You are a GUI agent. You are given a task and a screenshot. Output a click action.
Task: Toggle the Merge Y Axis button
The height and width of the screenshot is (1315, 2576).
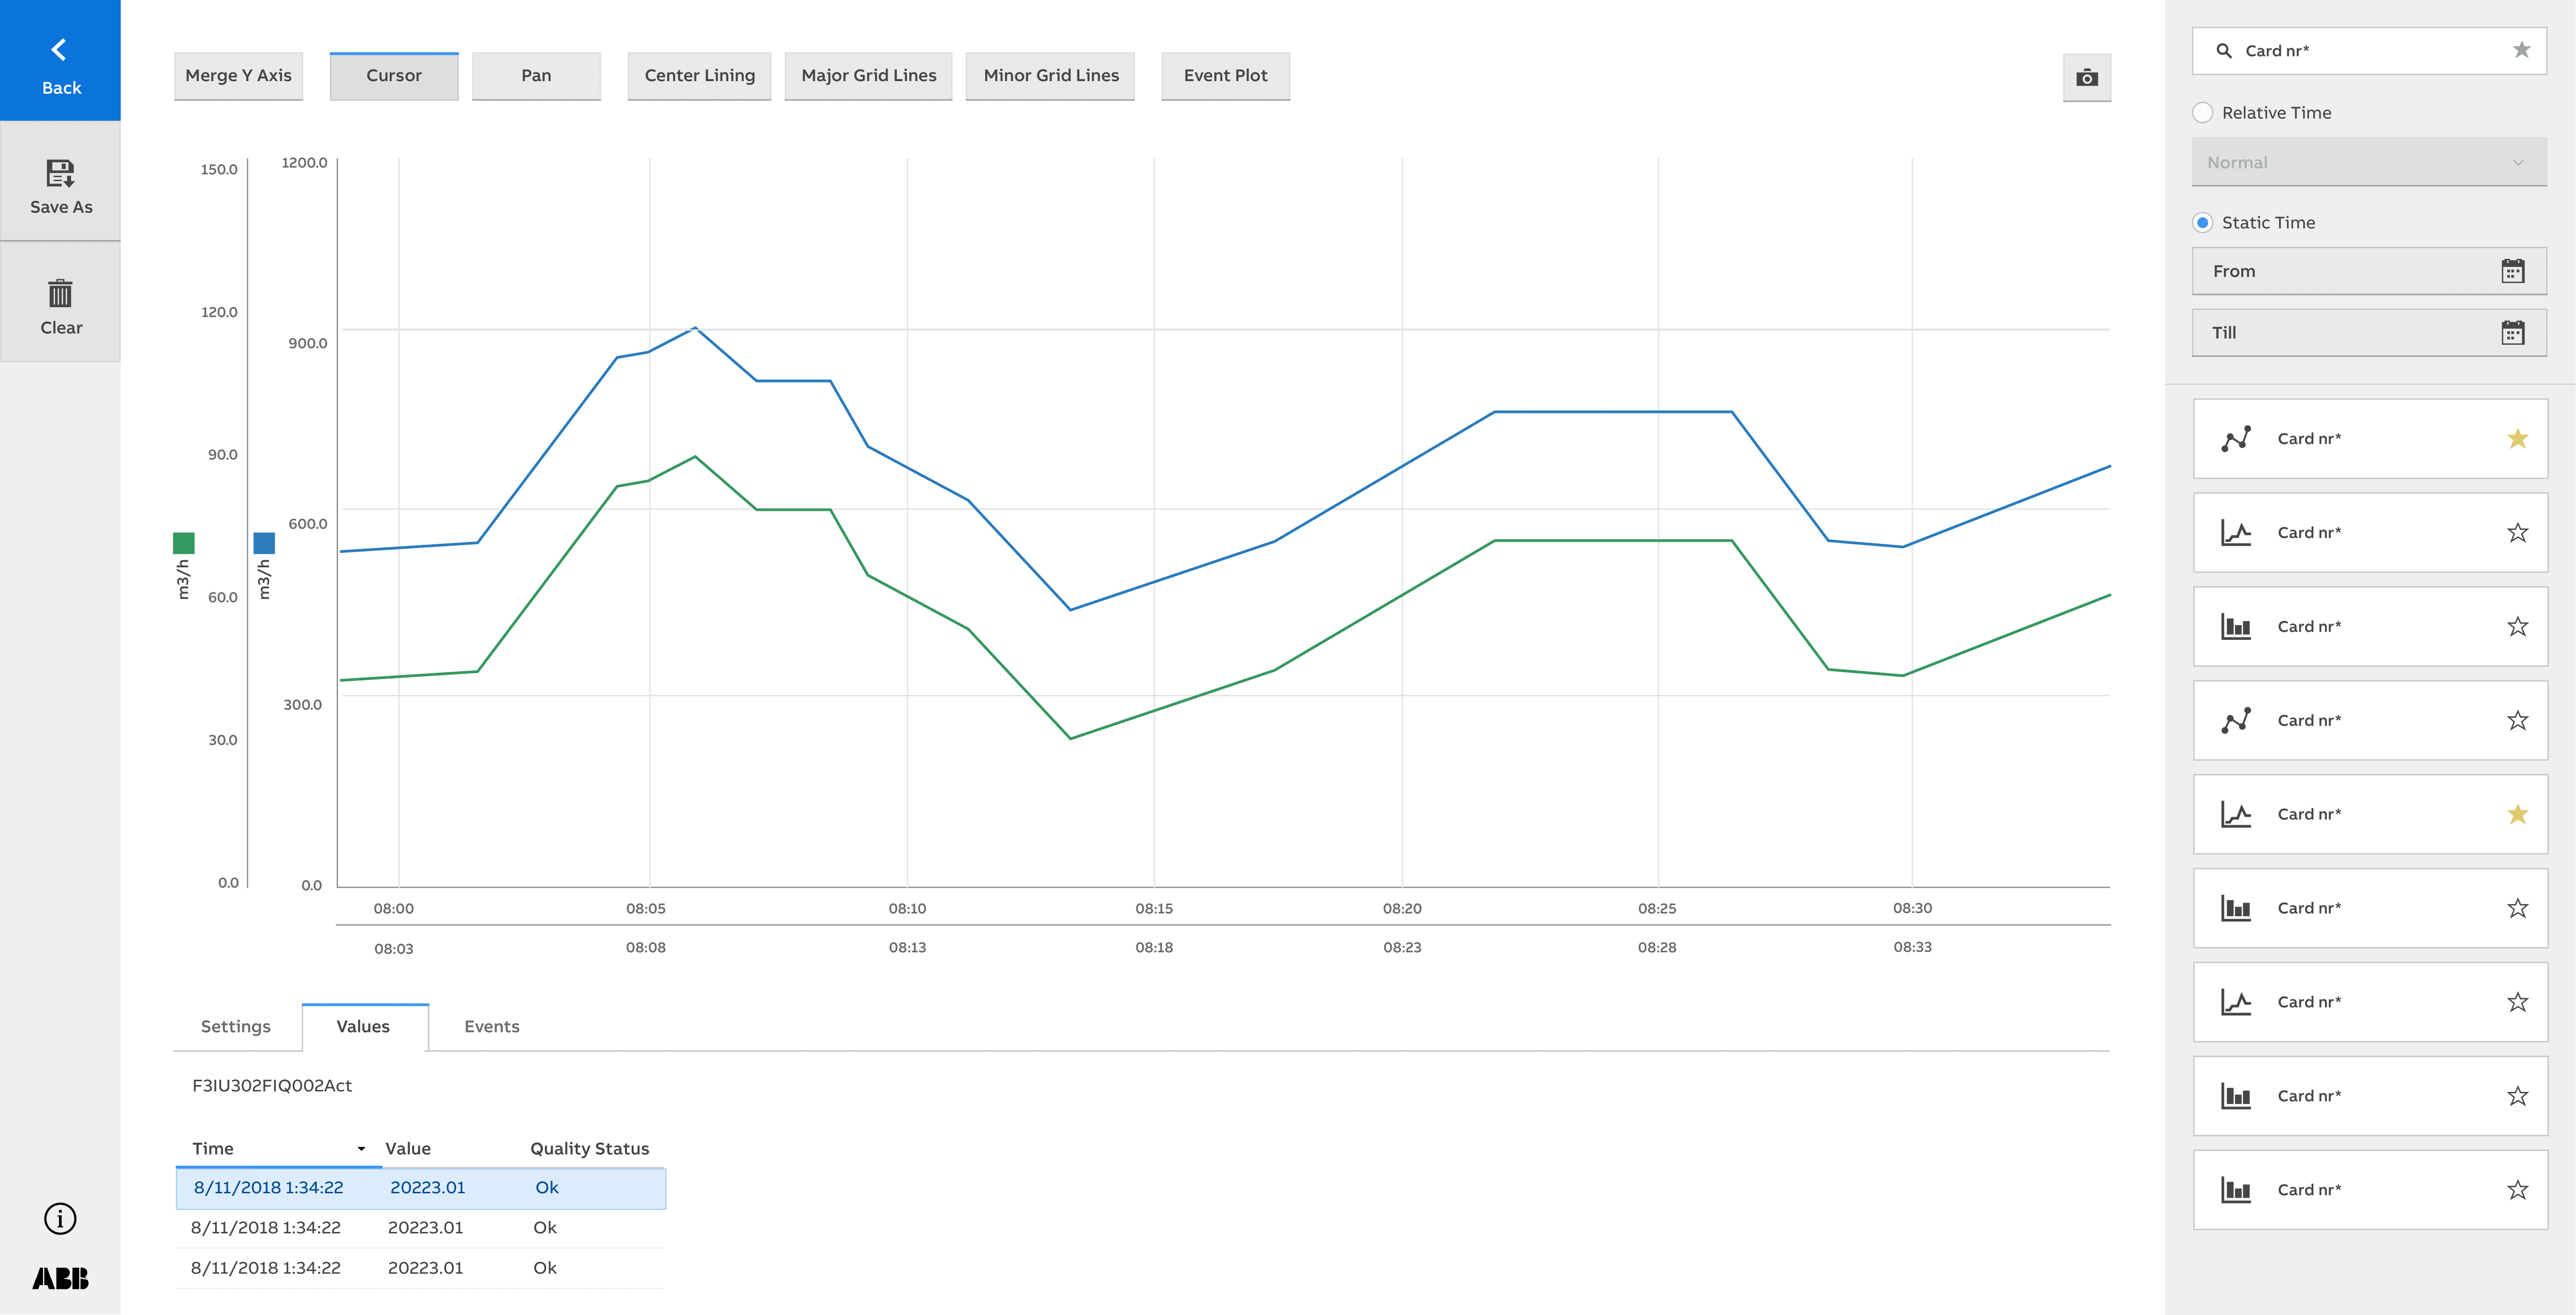[238, 76]
